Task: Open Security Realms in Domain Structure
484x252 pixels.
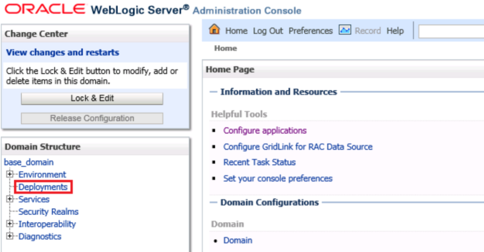Action: (x=49, y=212)
